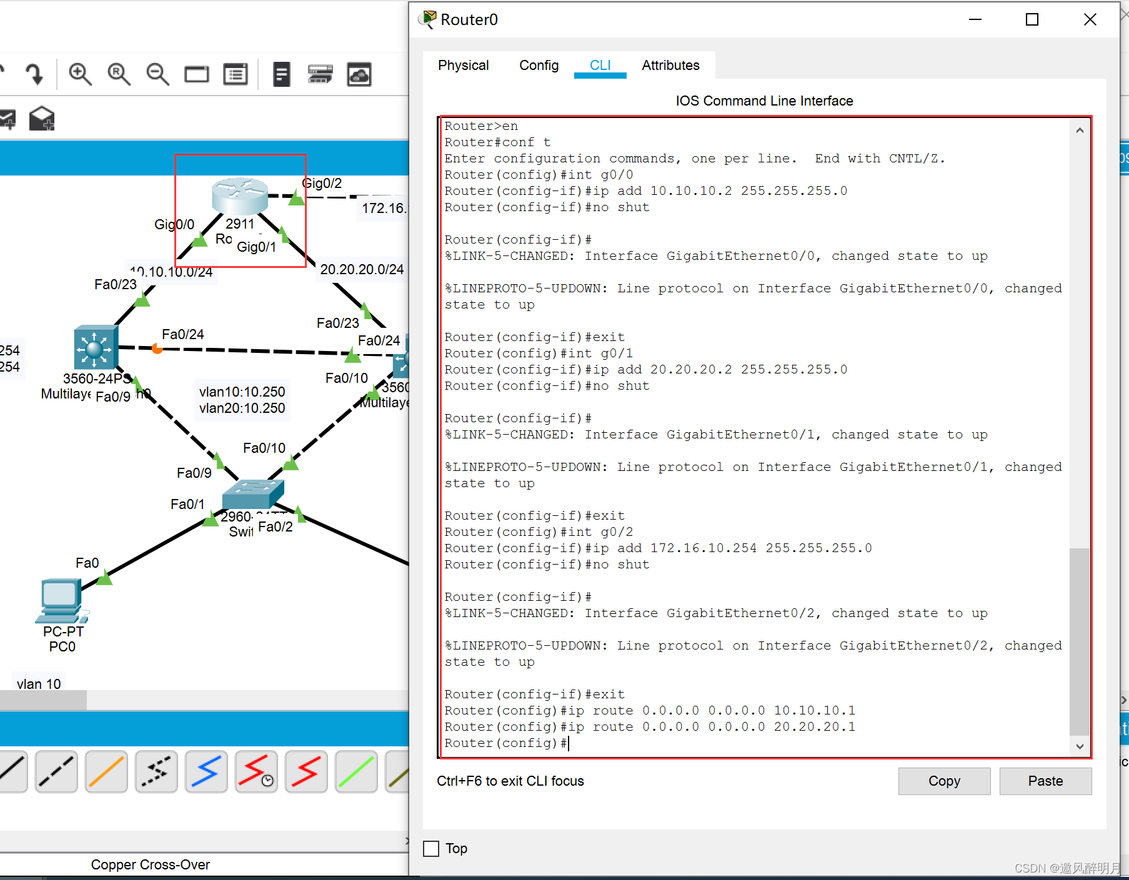Click the Zoom In magnifier icon
The height and width of the screenshot is (880, 1129).
pyautogui.click(x=80, y=74)
